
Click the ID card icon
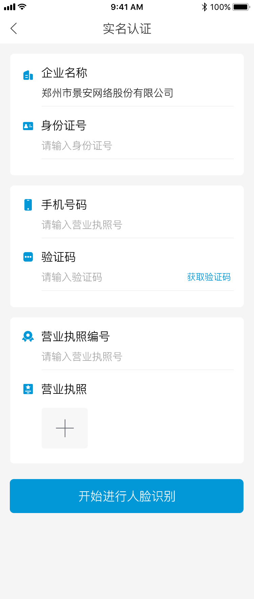[28, 126]
